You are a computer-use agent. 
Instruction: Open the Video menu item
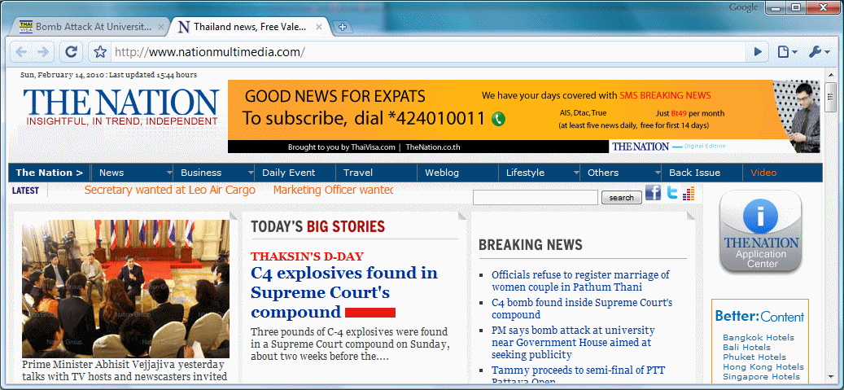(x=763, y=173)
